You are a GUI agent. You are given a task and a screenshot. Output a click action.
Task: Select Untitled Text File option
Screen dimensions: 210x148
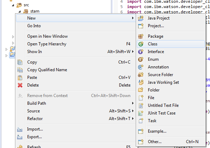tap(163, 105)
